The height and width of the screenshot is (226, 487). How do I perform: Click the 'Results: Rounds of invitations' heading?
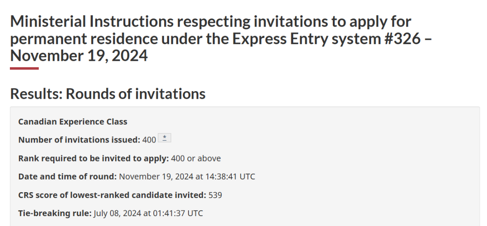click(108, 93)
